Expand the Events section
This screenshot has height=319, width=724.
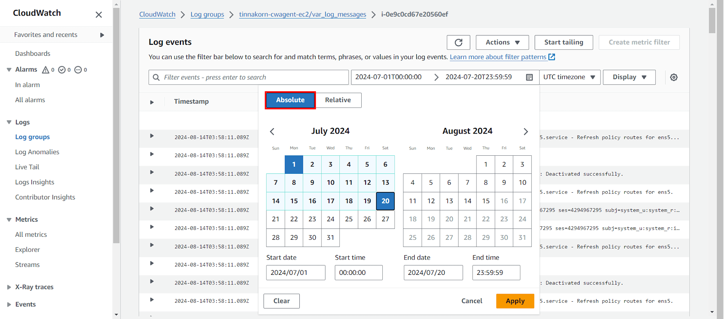coord(9,305)
